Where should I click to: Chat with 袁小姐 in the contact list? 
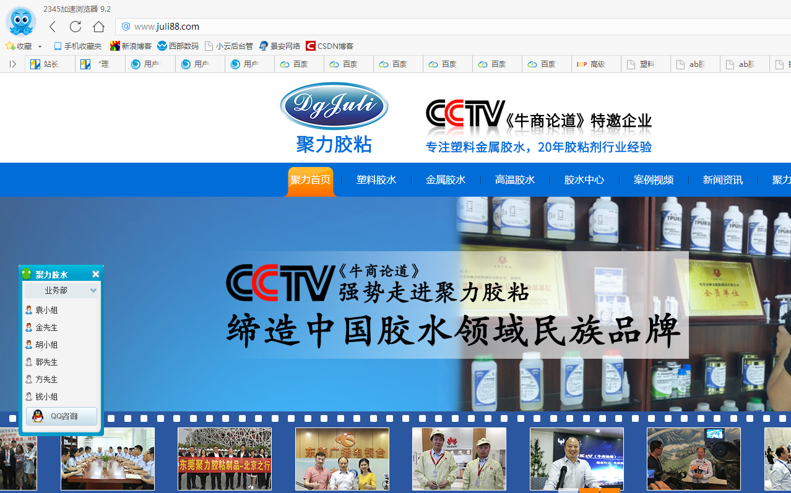point(46,310)
